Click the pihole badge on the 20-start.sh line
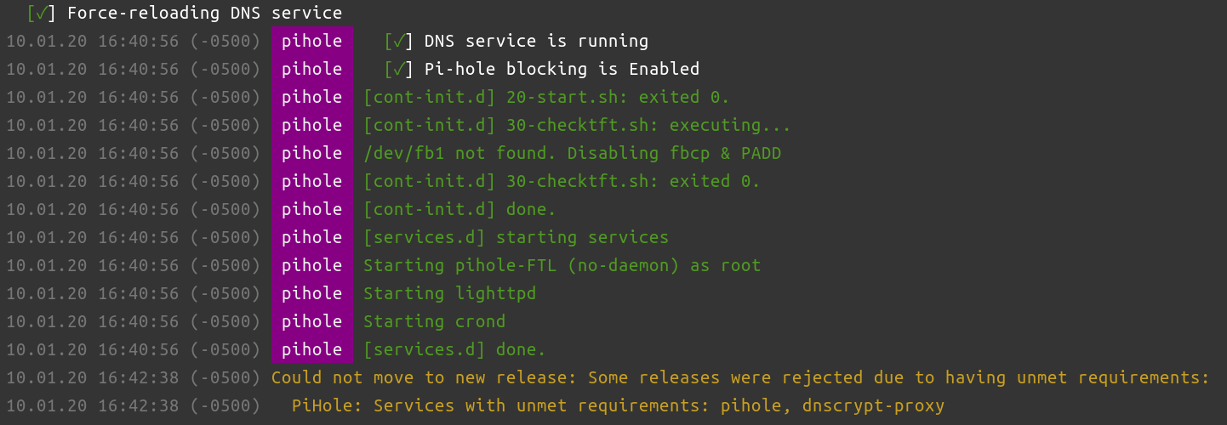 point(312,97)
